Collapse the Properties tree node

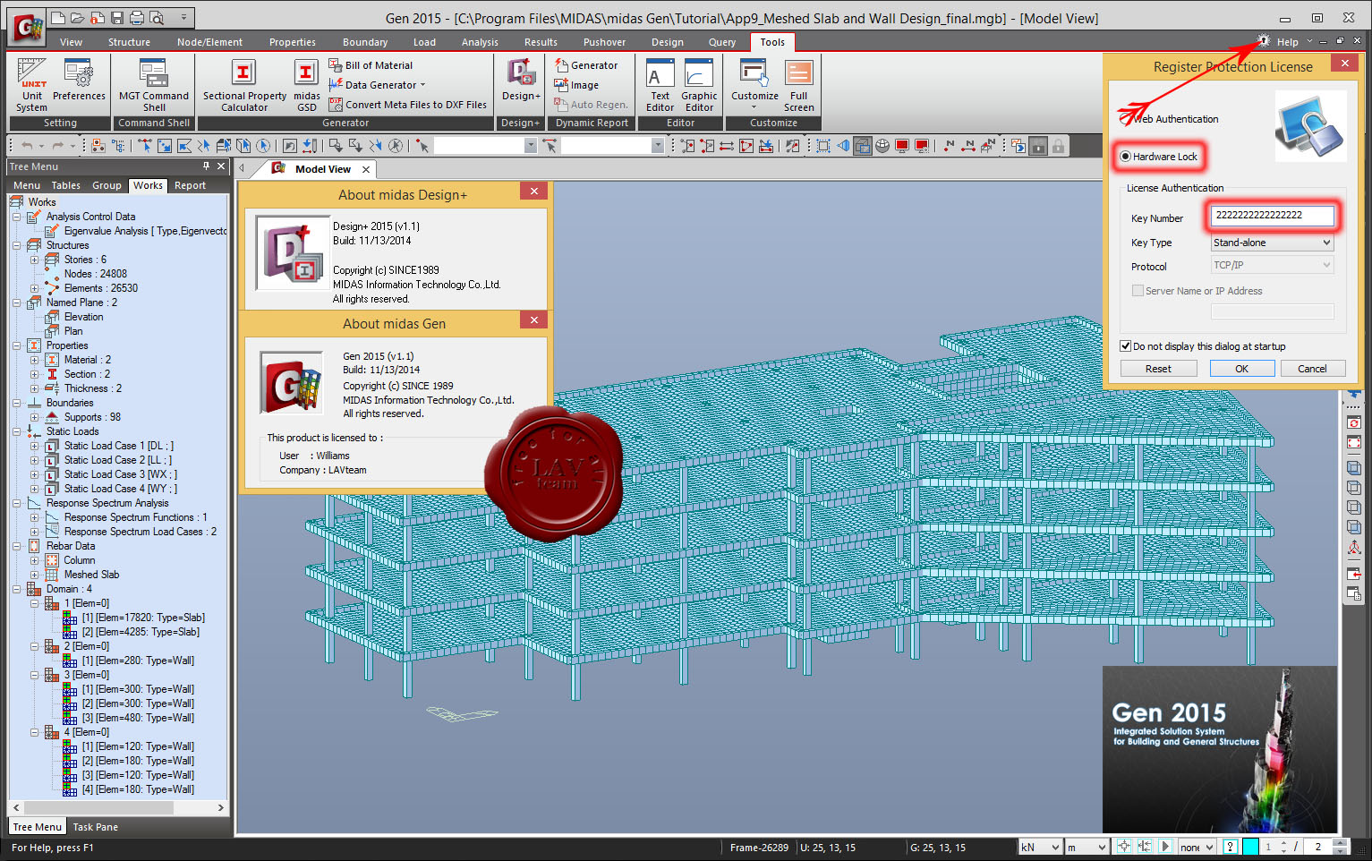pyautogui.click(x=16, y=345)
